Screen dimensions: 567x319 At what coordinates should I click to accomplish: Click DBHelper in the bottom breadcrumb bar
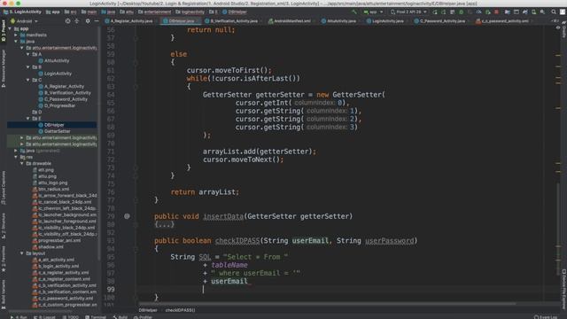[148, 310]
